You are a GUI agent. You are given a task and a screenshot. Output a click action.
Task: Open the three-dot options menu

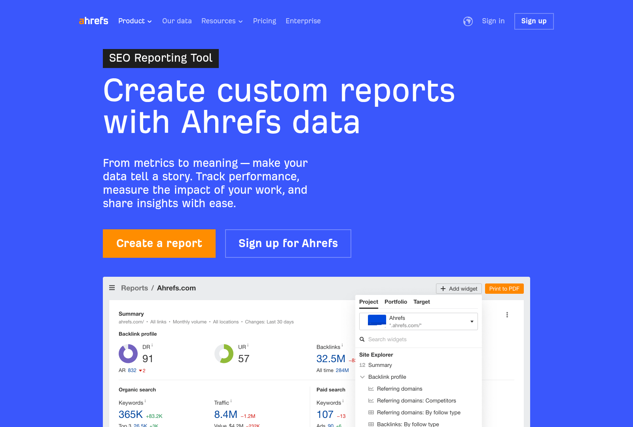(507, 315)
